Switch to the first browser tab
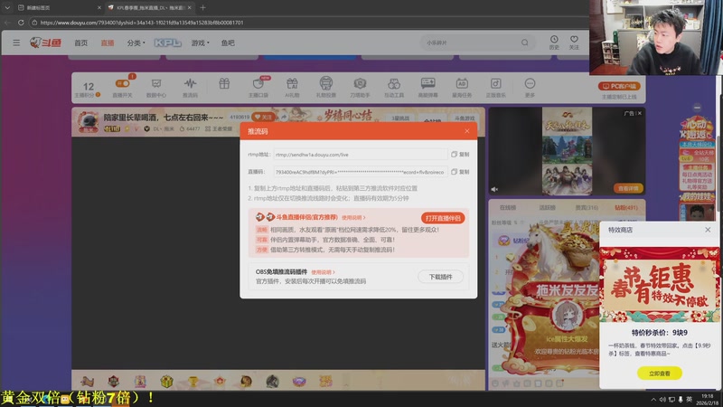This screenshot has height=407, width=723. click(58, 8)
